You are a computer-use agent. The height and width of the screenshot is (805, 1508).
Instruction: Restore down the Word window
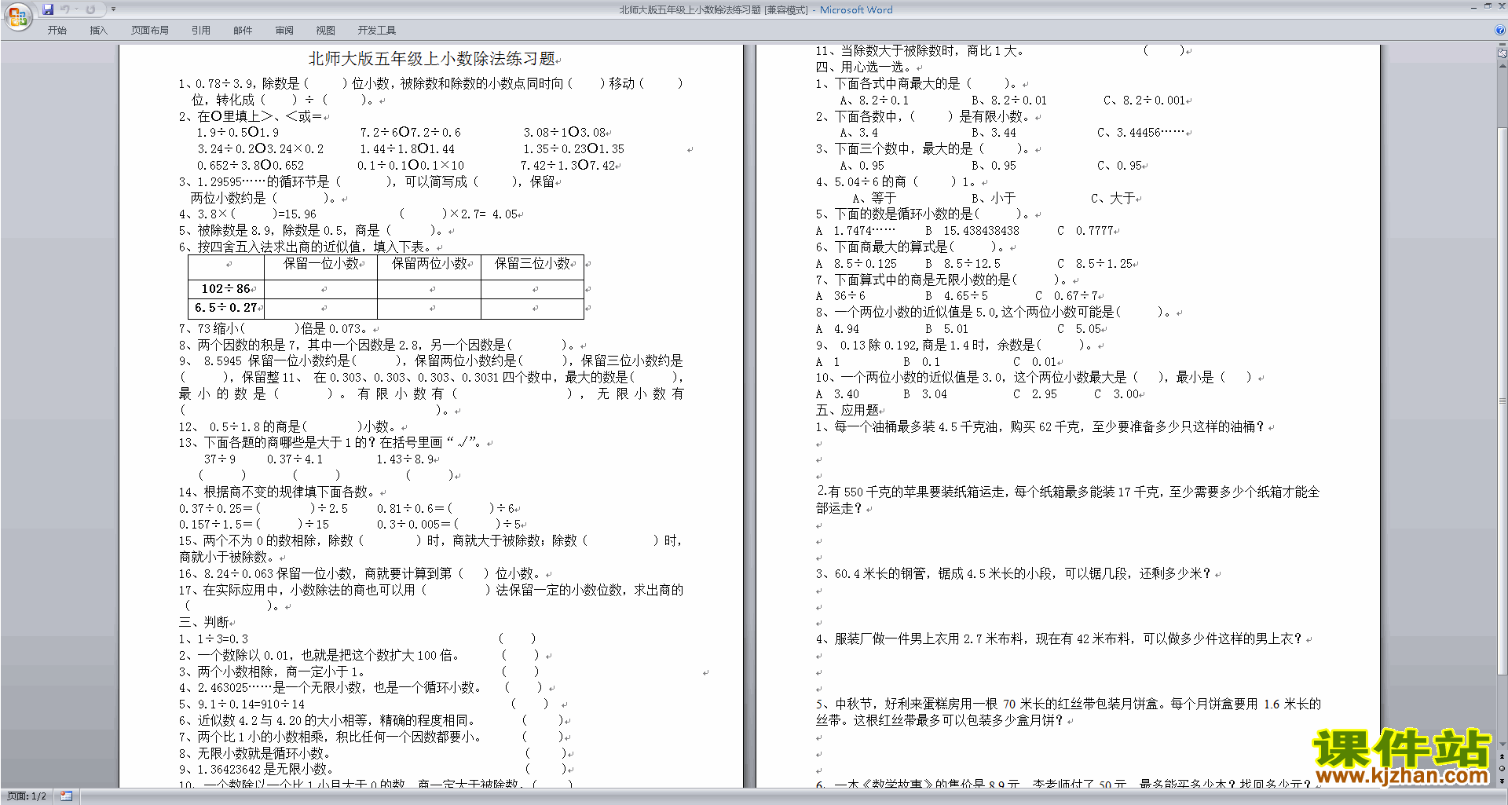pos(1488,7)
